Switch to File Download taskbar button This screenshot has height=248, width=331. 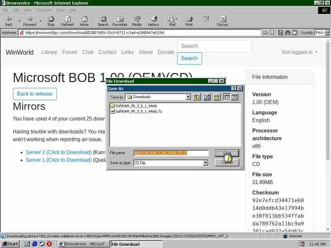pyautogui.click(x=137, y=244)
